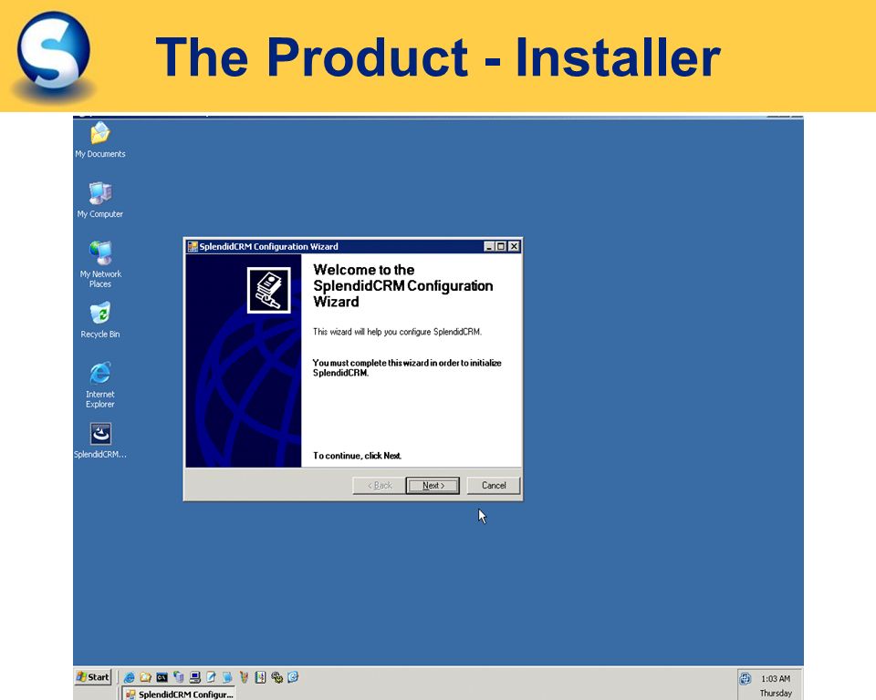Click the wizard title bar icon
This screenshot has height=700, width=876.
coord(193,246)
